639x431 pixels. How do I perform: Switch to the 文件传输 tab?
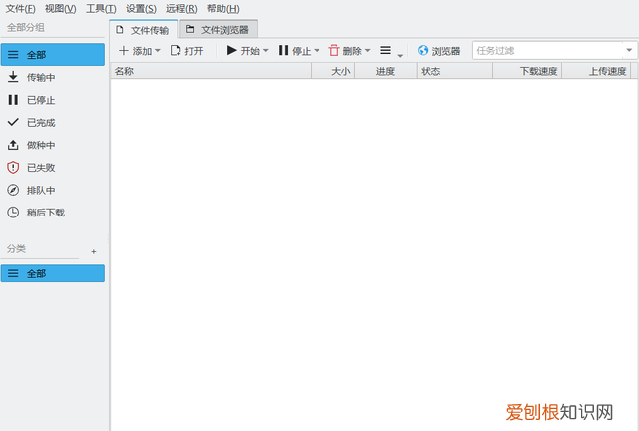tap(143, 30)
